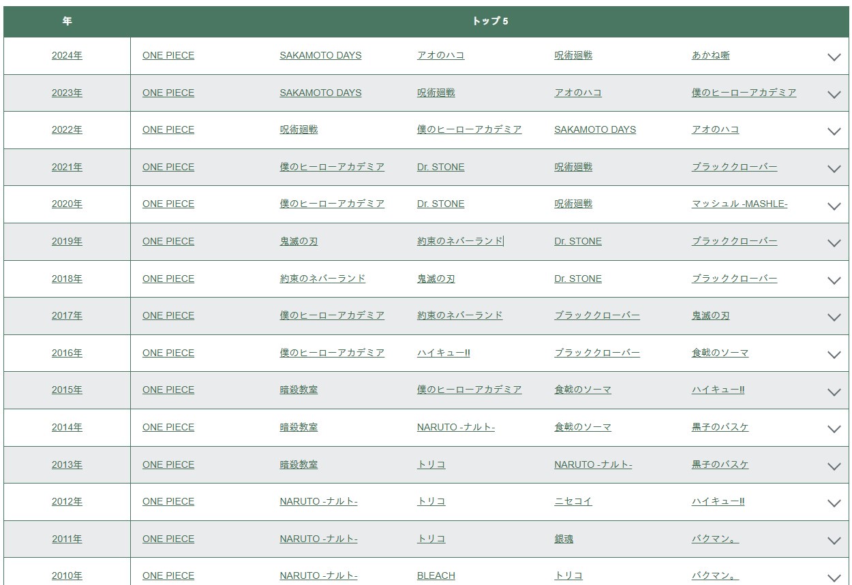
Task: Click 暗殺教室 in the 2015年 row
Action: tap(299, 390)
